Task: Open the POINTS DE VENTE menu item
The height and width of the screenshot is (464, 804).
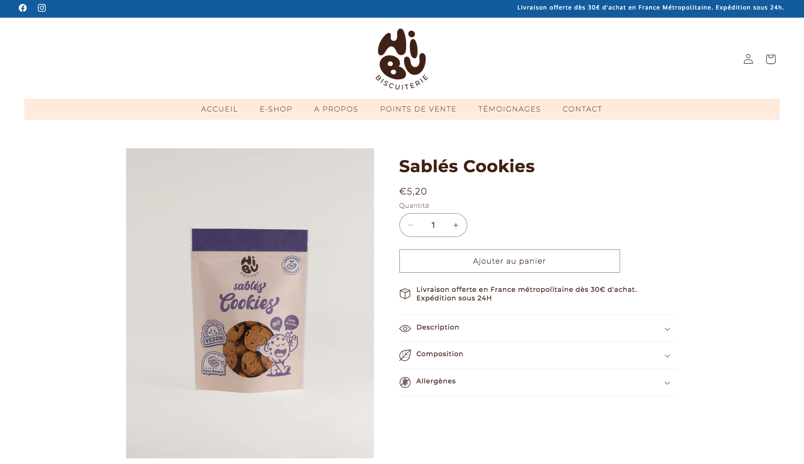Action: [418, 109]
